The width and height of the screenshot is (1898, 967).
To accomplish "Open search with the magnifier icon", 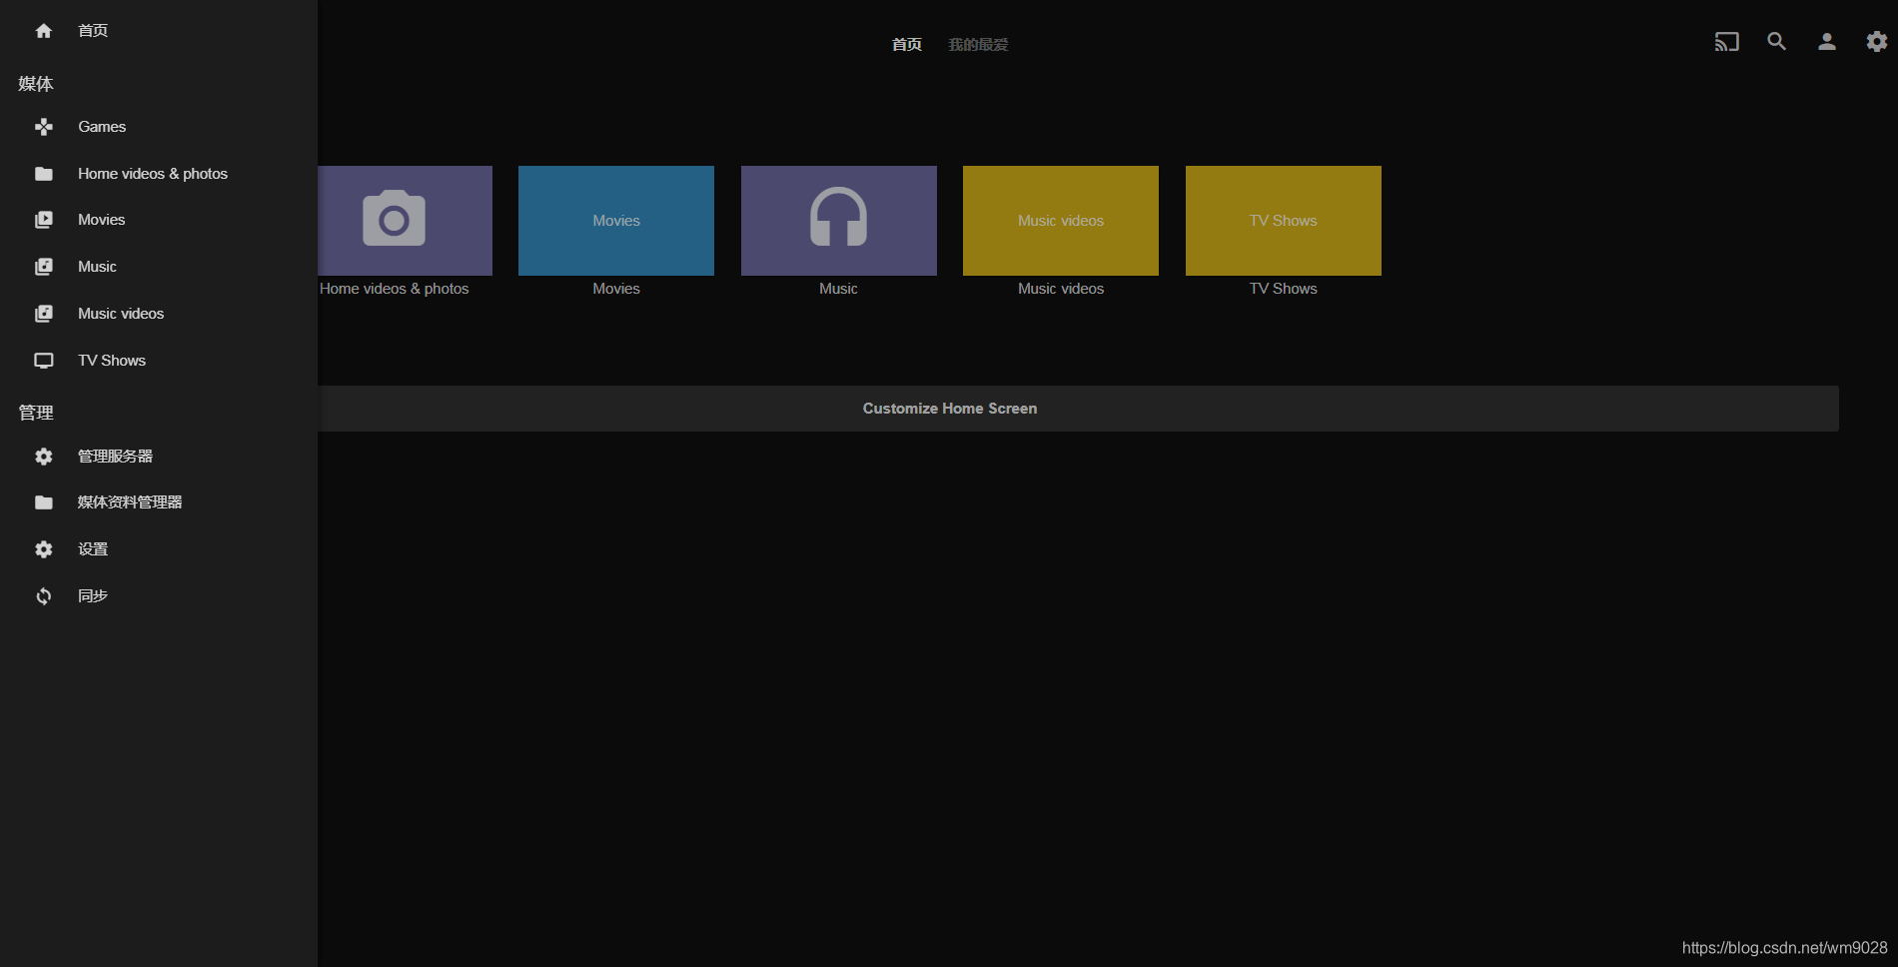I will point(1777,42).
